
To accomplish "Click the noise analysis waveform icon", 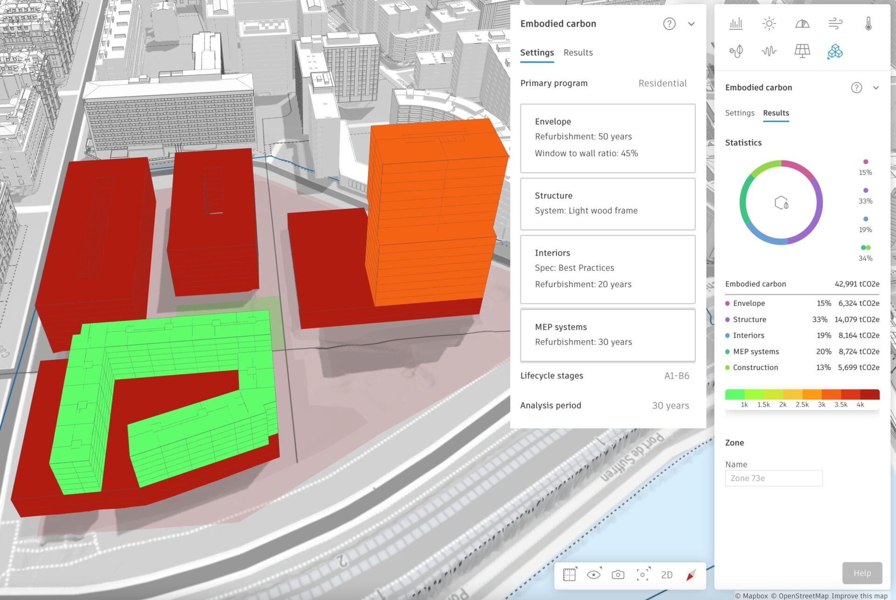I will tap(769, 51).
